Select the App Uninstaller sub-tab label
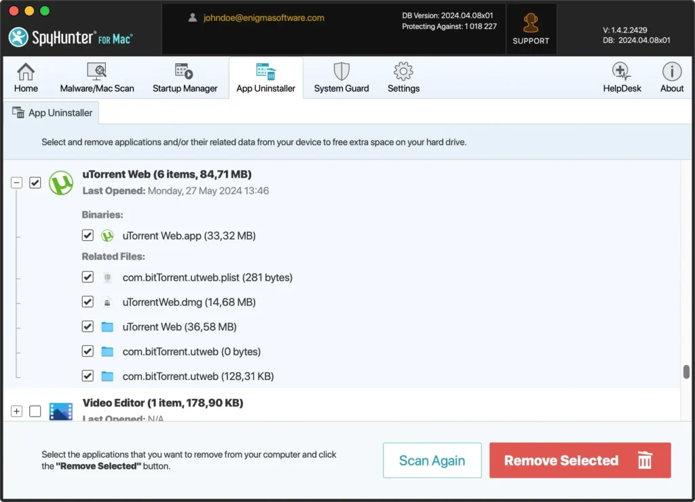Image resolution: width=695 pixels, height=502 pixels. point(60,113)
